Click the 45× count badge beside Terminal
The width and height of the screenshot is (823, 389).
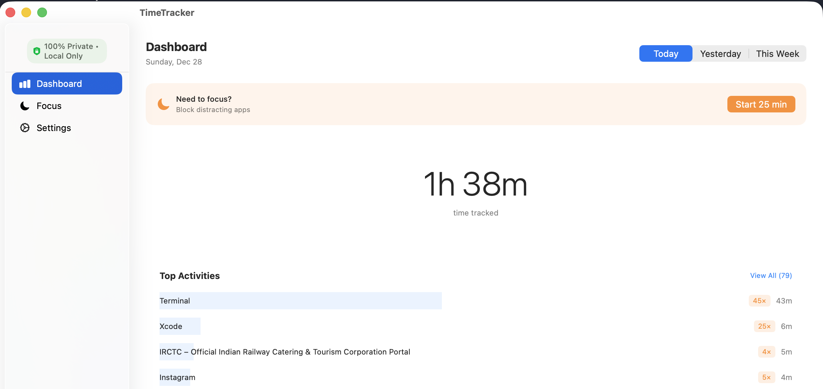(759, 300)
